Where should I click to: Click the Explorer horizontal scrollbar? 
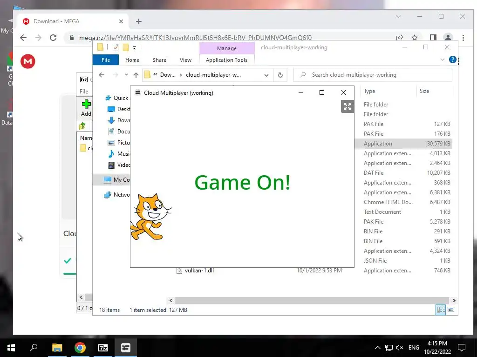click(x=312, y=300)
